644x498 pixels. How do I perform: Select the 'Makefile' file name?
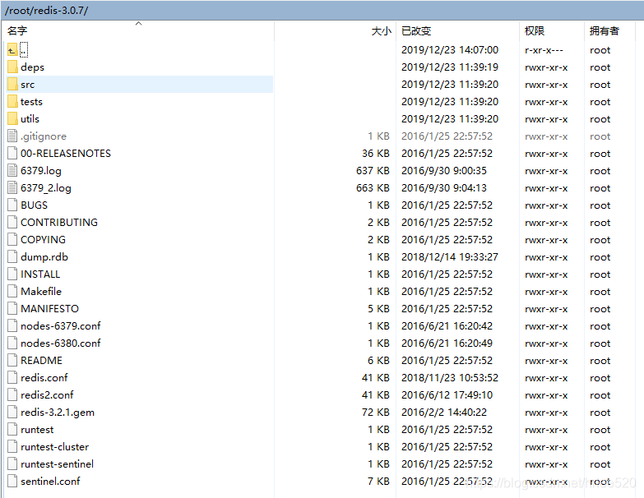(x=41, y=291)
